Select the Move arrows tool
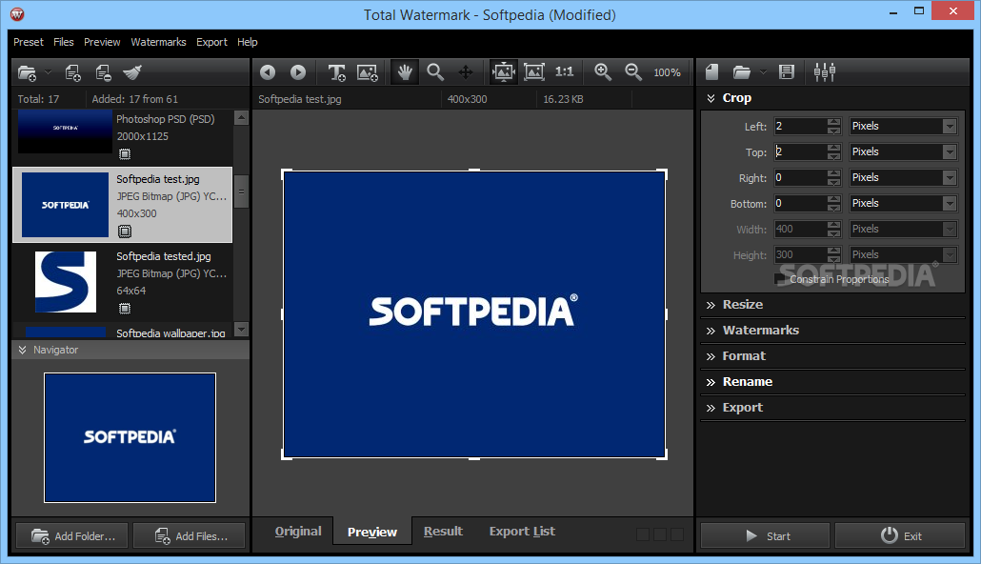 [x=466, y=72]
